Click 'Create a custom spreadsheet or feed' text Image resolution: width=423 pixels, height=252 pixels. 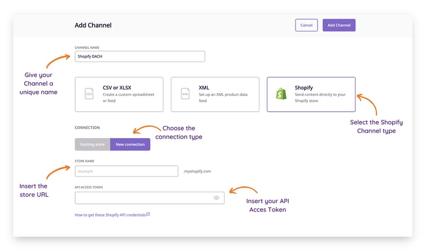[129, 98]
